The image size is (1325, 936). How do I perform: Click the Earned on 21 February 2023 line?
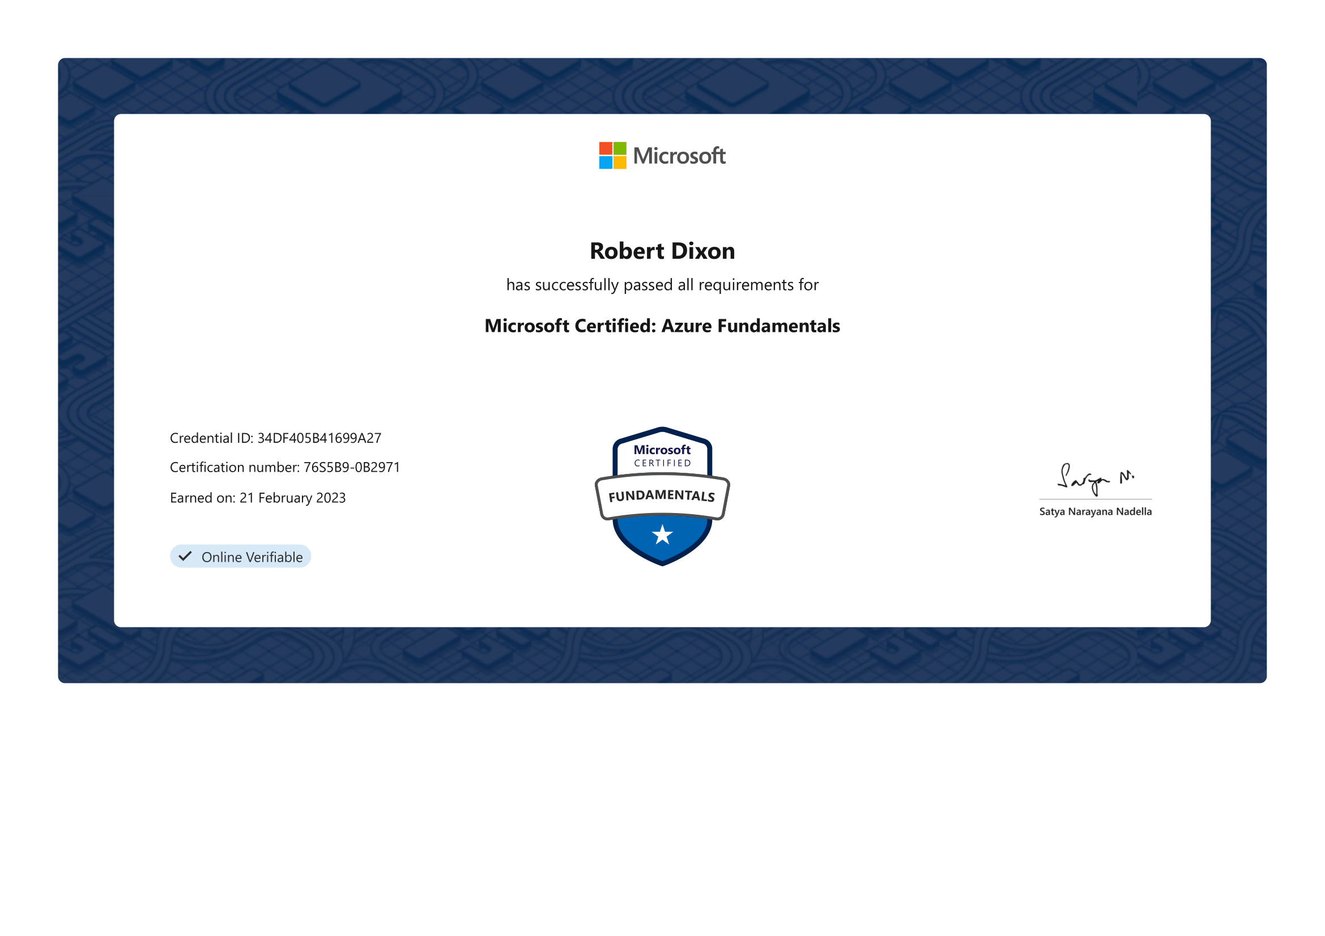point(257,498)
